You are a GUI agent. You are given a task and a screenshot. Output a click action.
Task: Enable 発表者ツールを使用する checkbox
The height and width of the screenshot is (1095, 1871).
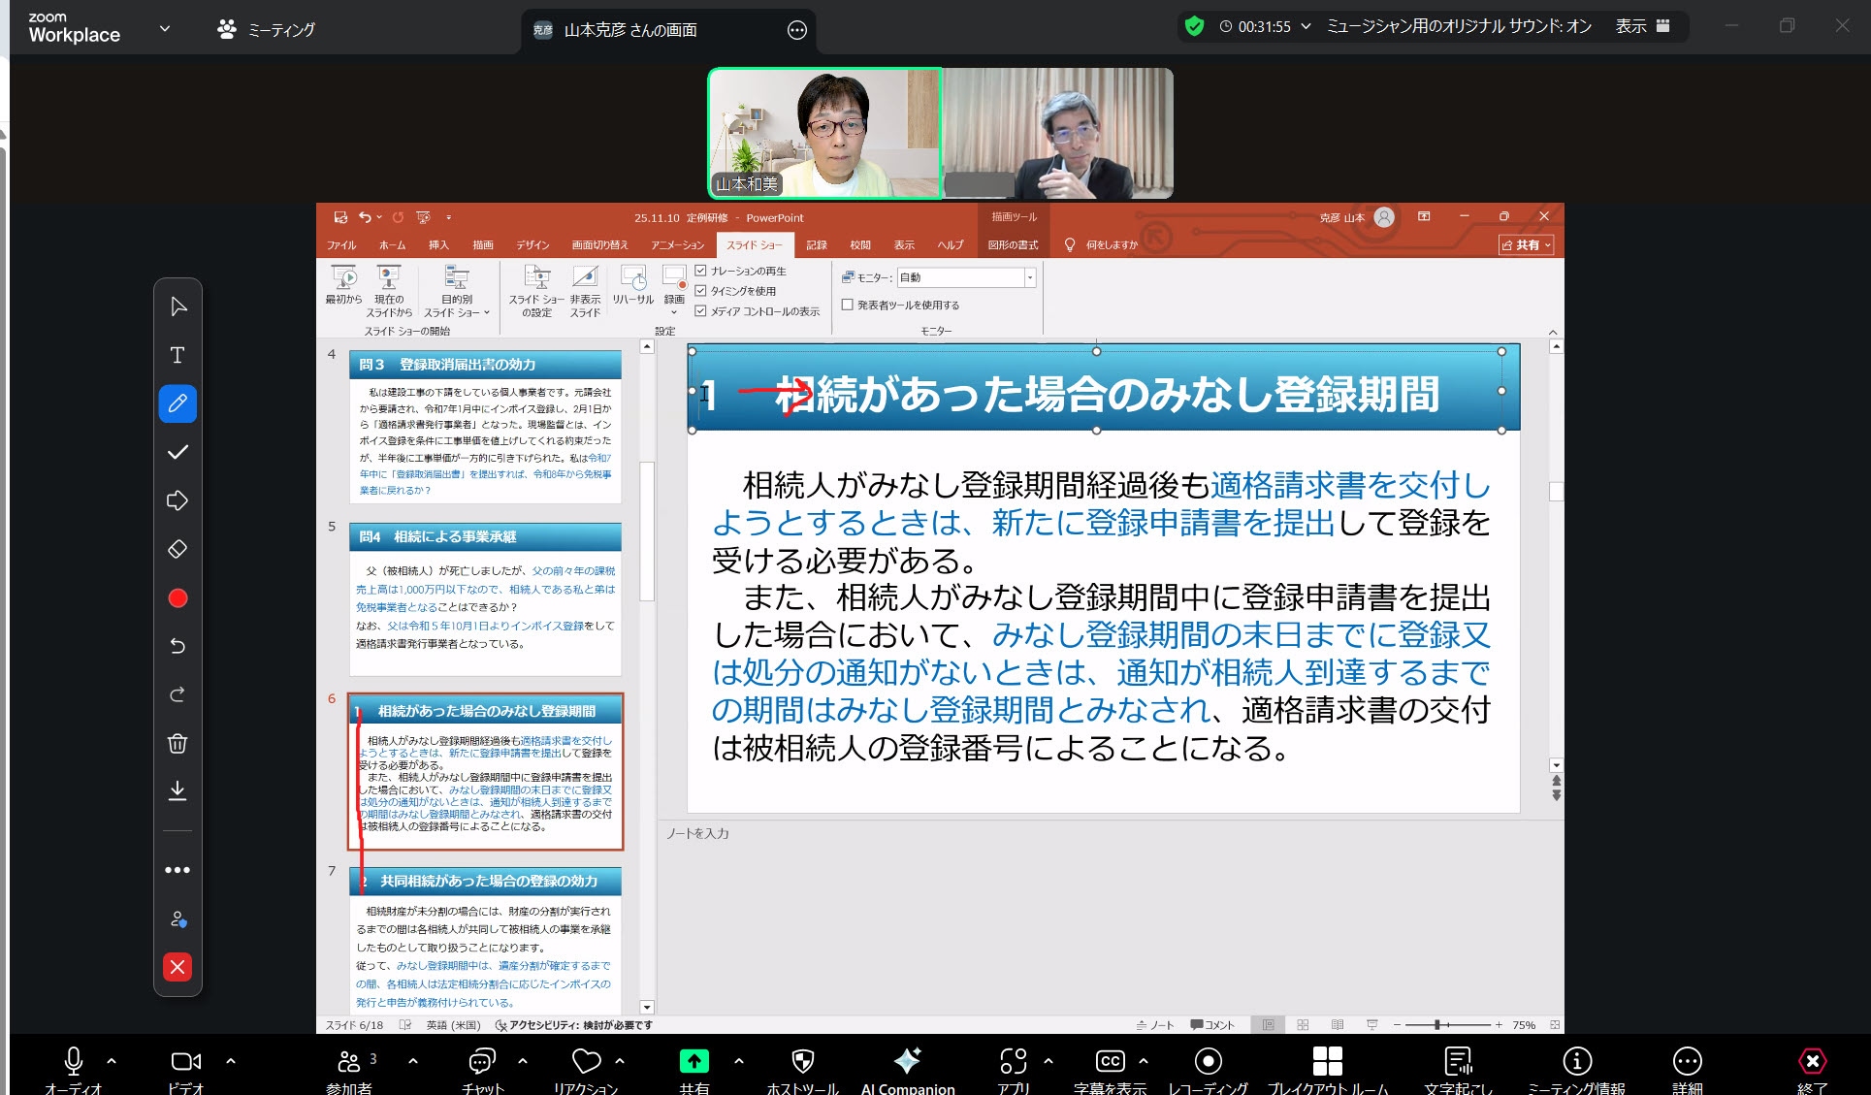tap(847, 305)
